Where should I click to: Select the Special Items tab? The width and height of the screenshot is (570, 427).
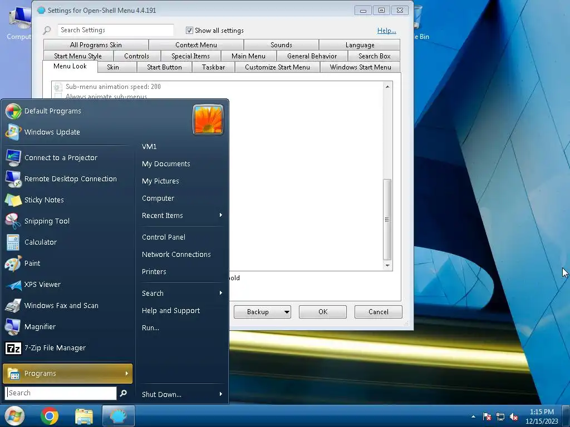[x=190, y=56]
